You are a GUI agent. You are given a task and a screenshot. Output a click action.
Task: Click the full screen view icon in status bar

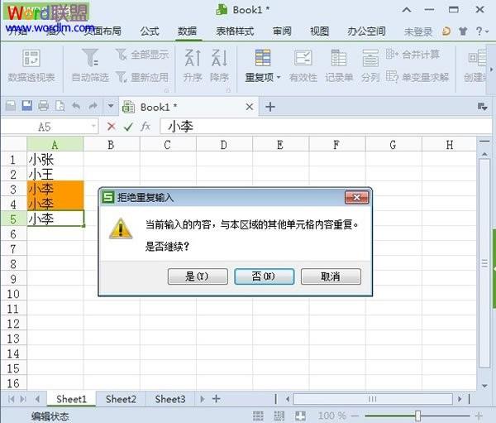tap(300, 416)
